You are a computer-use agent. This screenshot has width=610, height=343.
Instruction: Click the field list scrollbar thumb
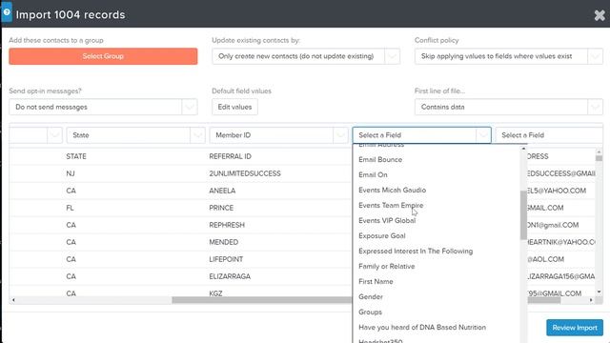[x=523, y=215]
